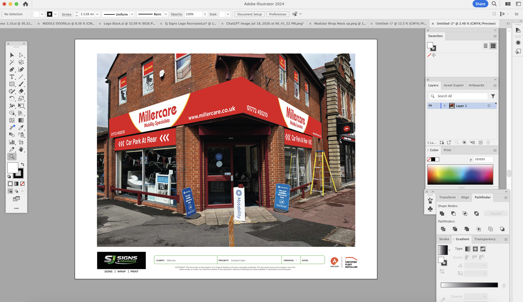
Task: Choose Freeform Gradient type button
Action: [x=483, y=249]
